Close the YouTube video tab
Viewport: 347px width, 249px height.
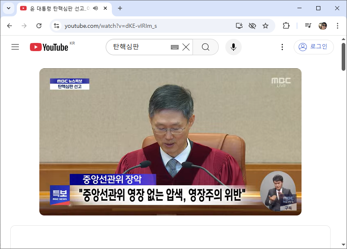tap(105, 9)
